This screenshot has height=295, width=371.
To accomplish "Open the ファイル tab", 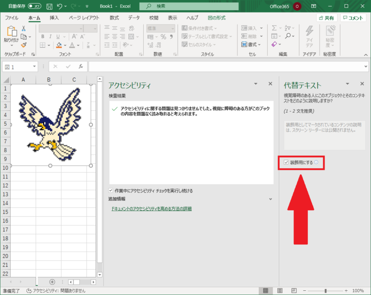I will click(x=12, y=18).
